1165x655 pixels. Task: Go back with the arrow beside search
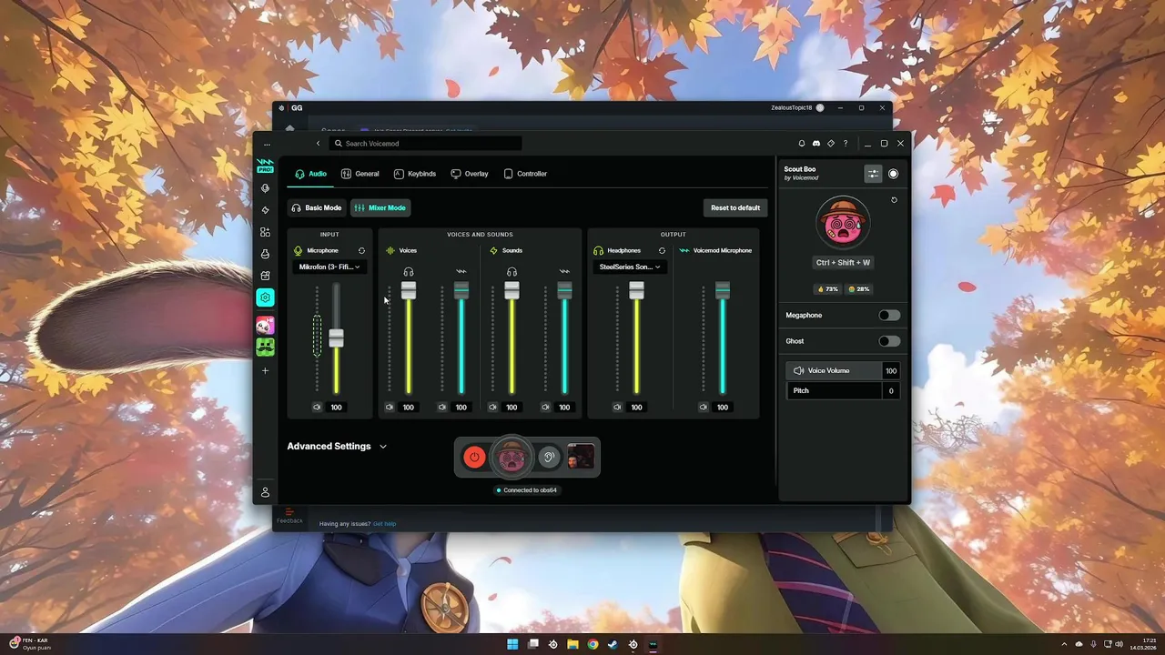coord(318,144)
